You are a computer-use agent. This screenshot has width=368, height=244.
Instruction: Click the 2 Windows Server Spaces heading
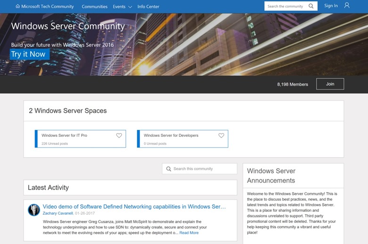point(68,110)
